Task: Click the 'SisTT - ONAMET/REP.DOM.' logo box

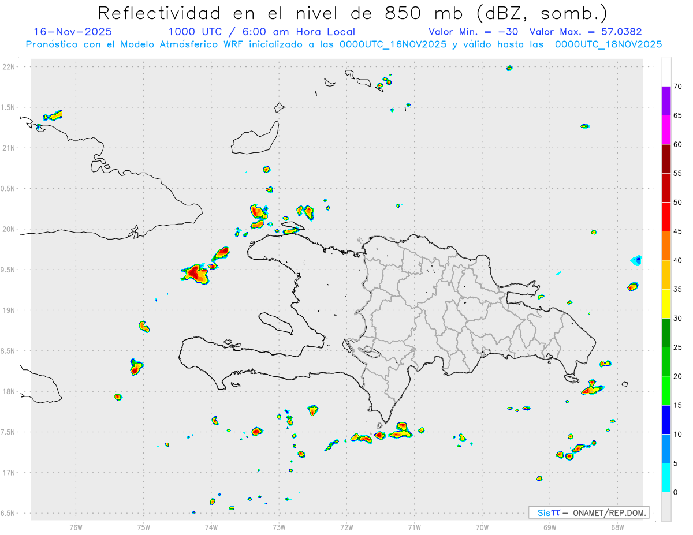Action: click(x=589, y=512)
